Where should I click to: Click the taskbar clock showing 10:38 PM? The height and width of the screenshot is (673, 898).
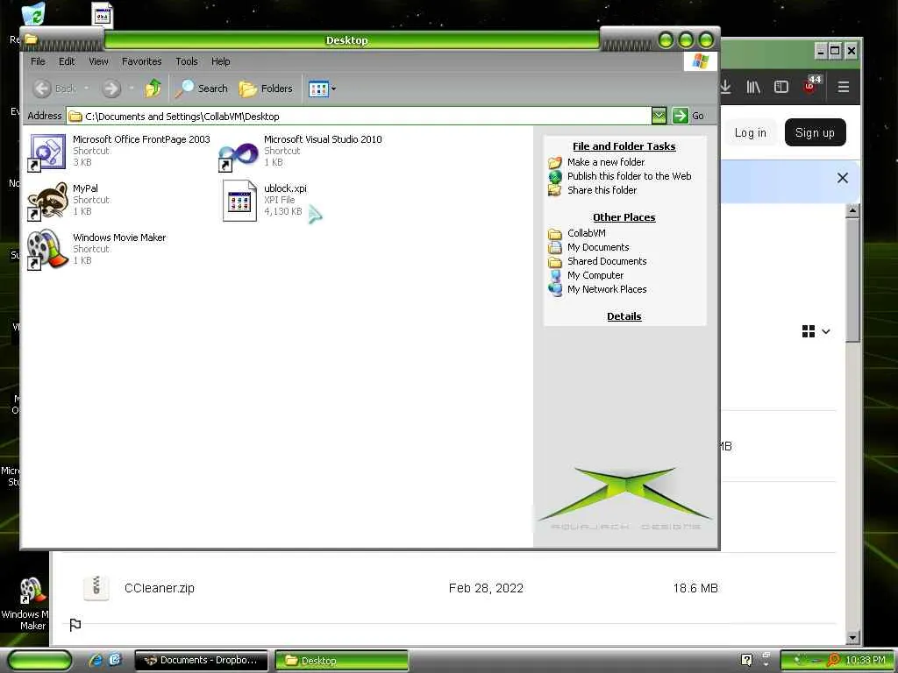pyautogui.click(x=866, y=661)
